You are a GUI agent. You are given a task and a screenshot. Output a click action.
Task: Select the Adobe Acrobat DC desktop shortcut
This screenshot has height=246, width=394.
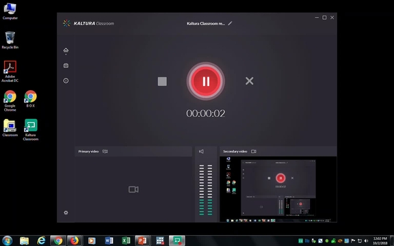(x=10, y=72)
